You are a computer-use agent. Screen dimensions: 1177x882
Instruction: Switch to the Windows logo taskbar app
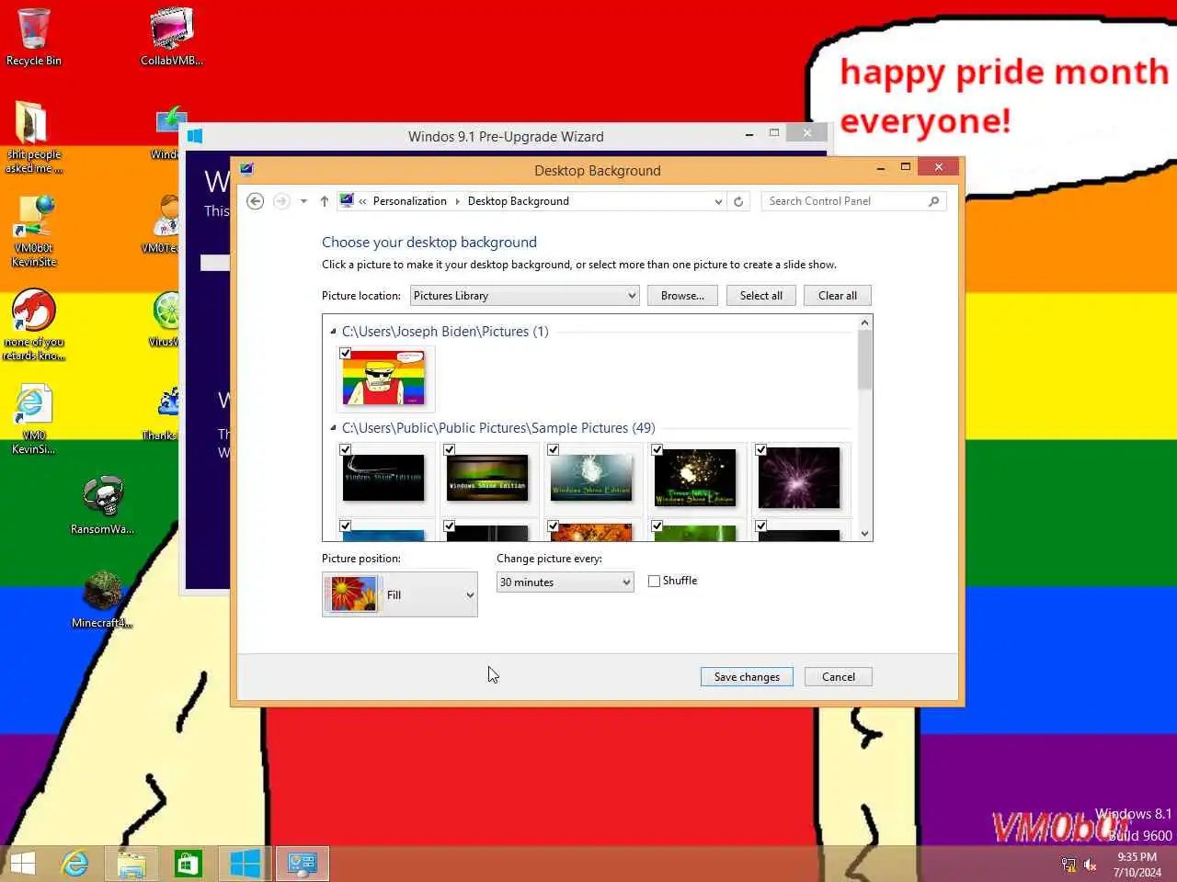(x=246, y=864)
